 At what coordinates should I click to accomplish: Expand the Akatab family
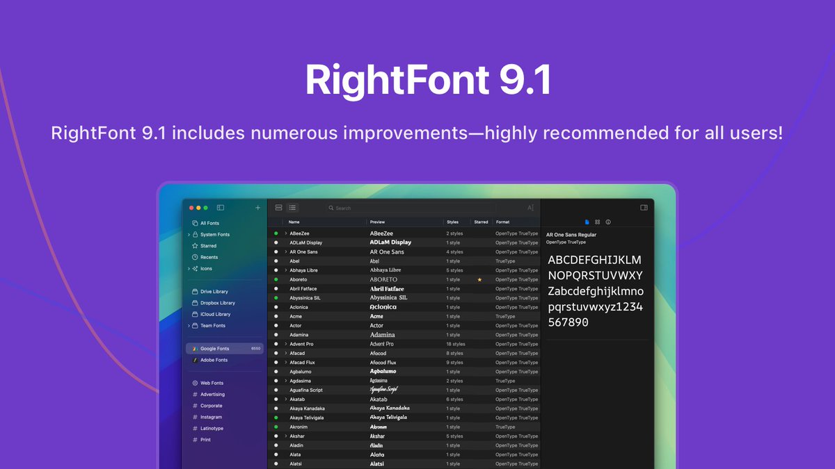coord(285,400)
